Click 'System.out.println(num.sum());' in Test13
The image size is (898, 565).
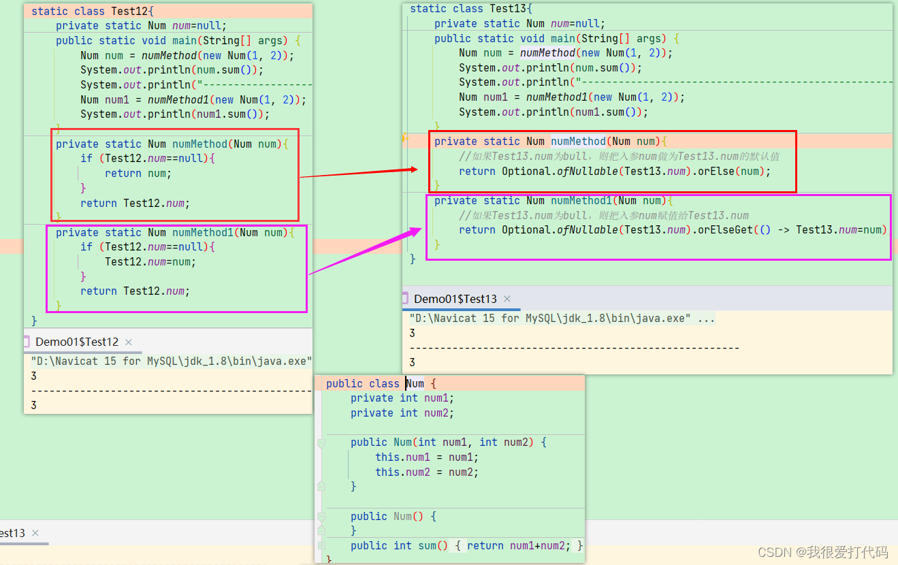point(550,67)
